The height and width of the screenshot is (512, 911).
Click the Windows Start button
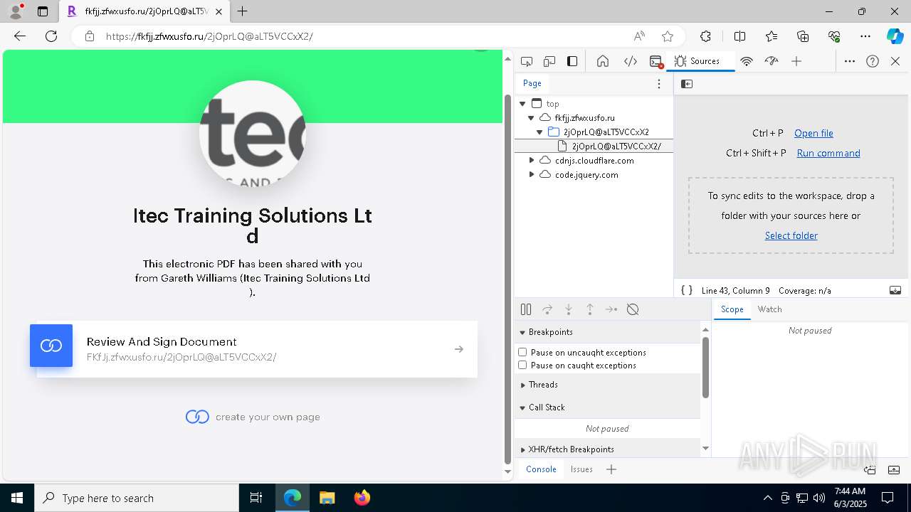point(17,498)
